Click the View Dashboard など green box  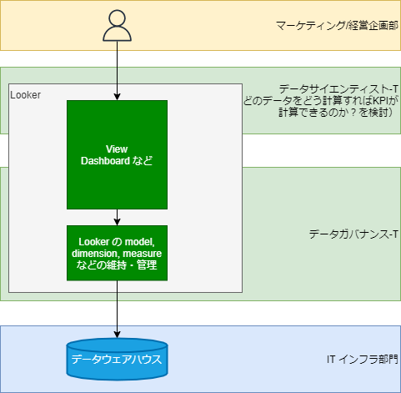tap(117, 154)
